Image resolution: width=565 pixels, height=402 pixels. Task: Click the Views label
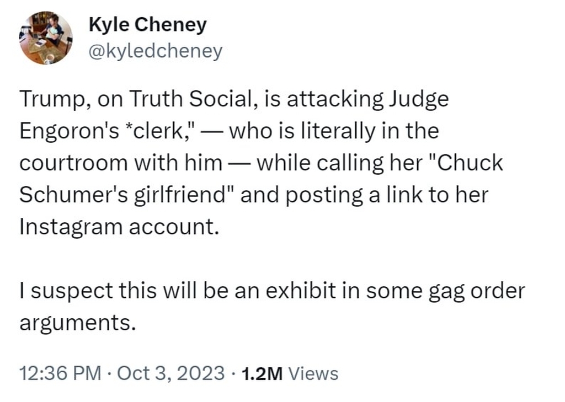[x=314, y=373]
